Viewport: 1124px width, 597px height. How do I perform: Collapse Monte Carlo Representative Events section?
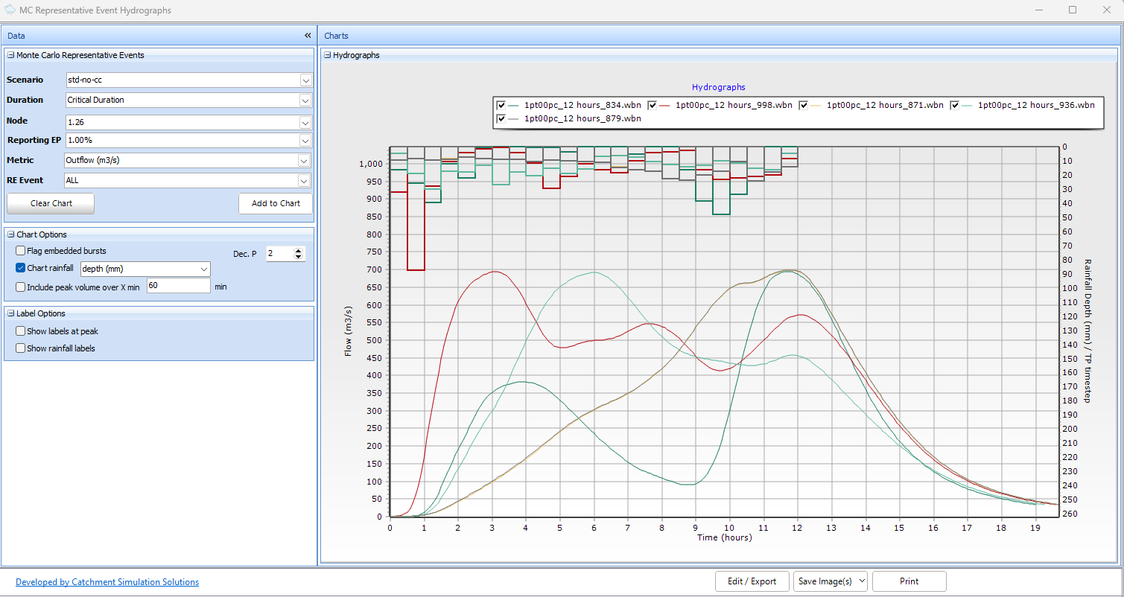tap(11, 55)
